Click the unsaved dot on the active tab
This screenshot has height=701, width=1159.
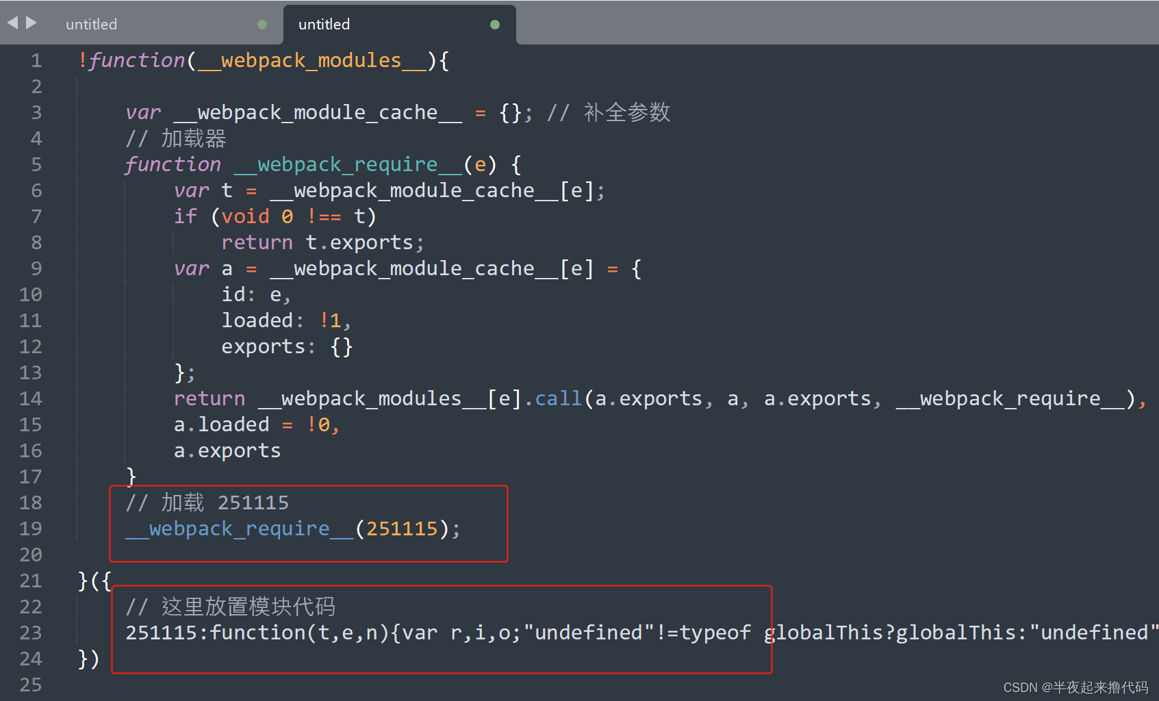(x=495, y=25)
